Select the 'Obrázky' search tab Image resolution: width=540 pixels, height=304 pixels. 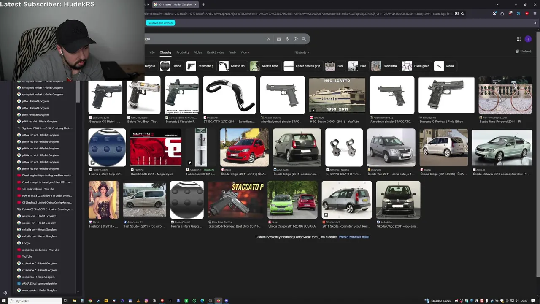(x=165, y=52)
